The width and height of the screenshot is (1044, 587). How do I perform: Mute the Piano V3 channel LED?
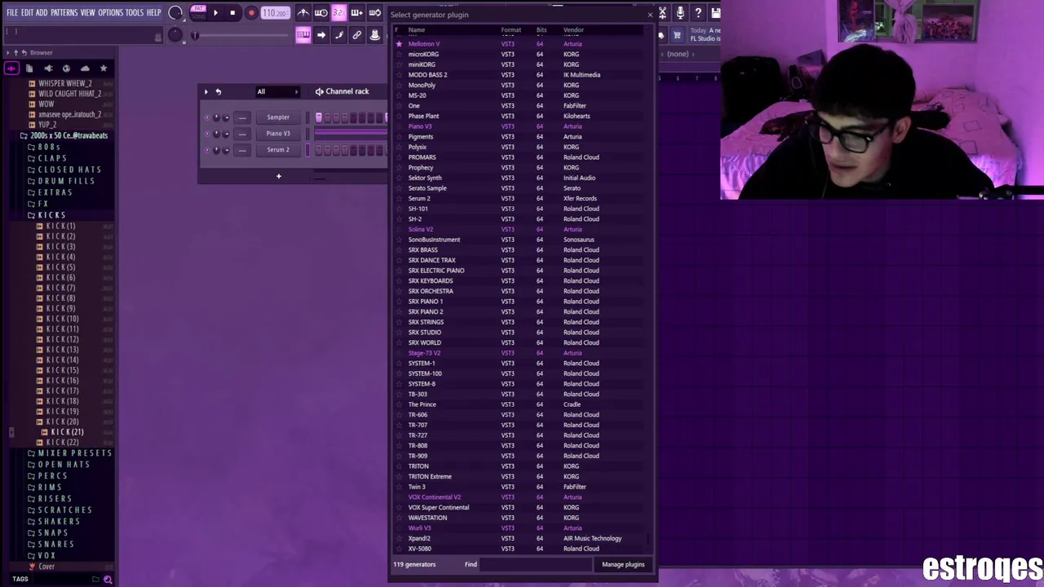click(x=207, y=134)
